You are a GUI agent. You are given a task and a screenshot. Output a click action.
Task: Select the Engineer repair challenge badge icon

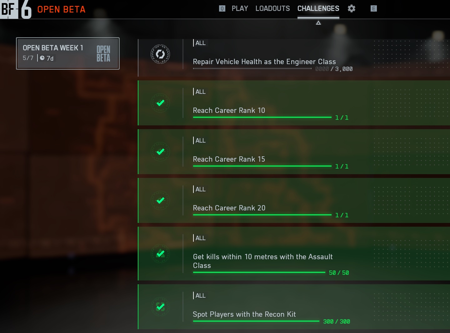[x=160, y=54]
